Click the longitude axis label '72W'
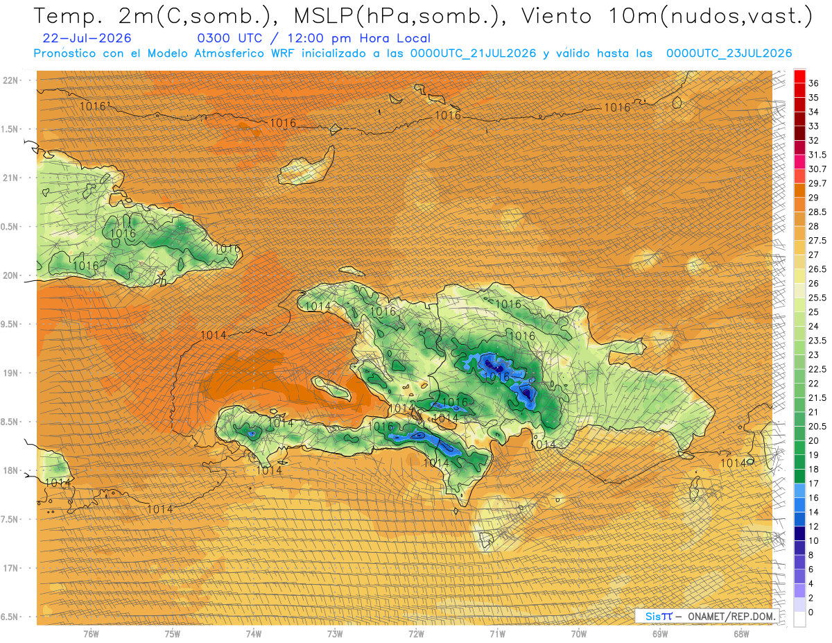Screen dimensions: 832x643 (x=416, y=634)
